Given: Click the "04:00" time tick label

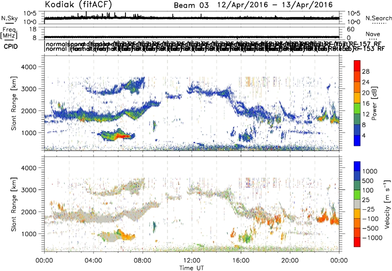Looking at the screenshot, I should tap(94, 261).
